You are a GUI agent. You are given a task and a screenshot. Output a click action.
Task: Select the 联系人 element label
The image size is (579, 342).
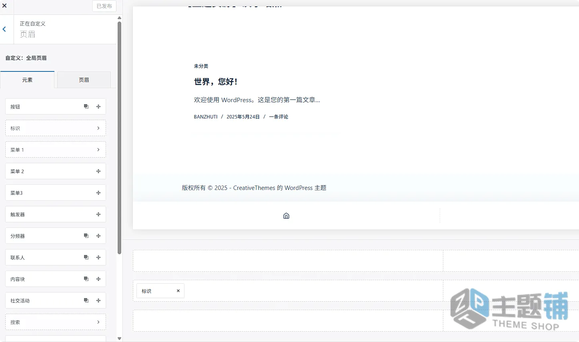(18, 257)
